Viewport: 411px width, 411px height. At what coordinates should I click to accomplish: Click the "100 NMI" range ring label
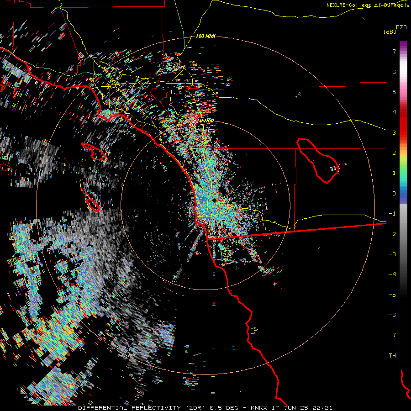(x=205, y=36)
